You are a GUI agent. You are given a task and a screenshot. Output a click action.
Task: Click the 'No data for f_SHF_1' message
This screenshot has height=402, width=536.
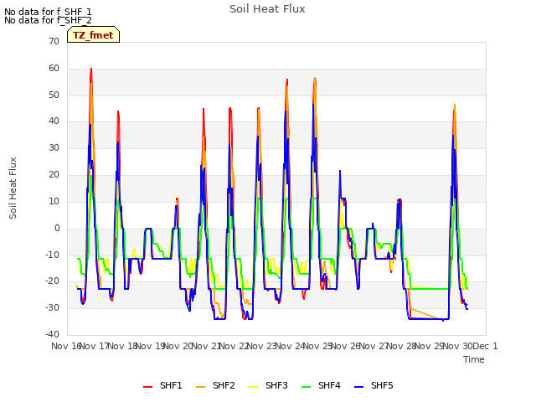click(48, 12)
